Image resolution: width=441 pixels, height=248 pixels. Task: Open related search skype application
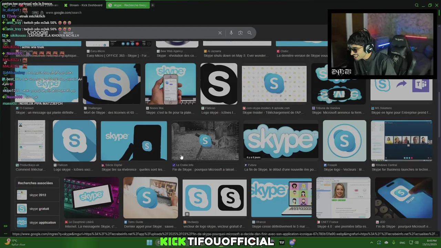[37, 223]
